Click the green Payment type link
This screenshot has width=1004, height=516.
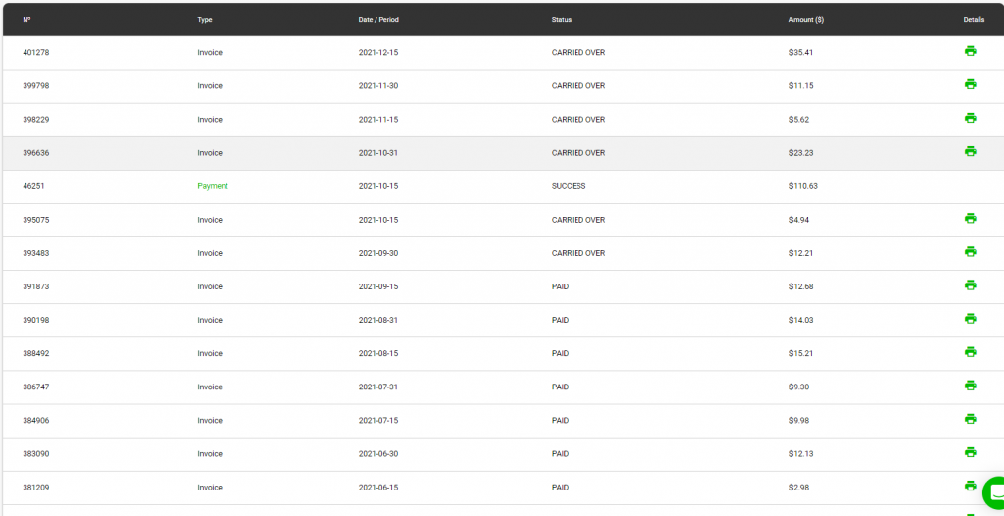[213, 186]
